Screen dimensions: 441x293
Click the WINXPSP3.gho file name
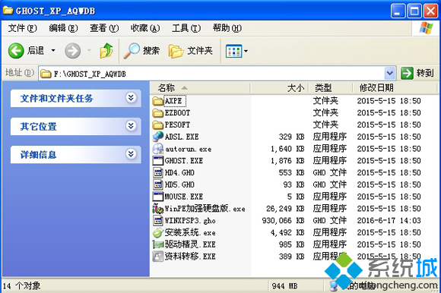click(x=190, y=221)
